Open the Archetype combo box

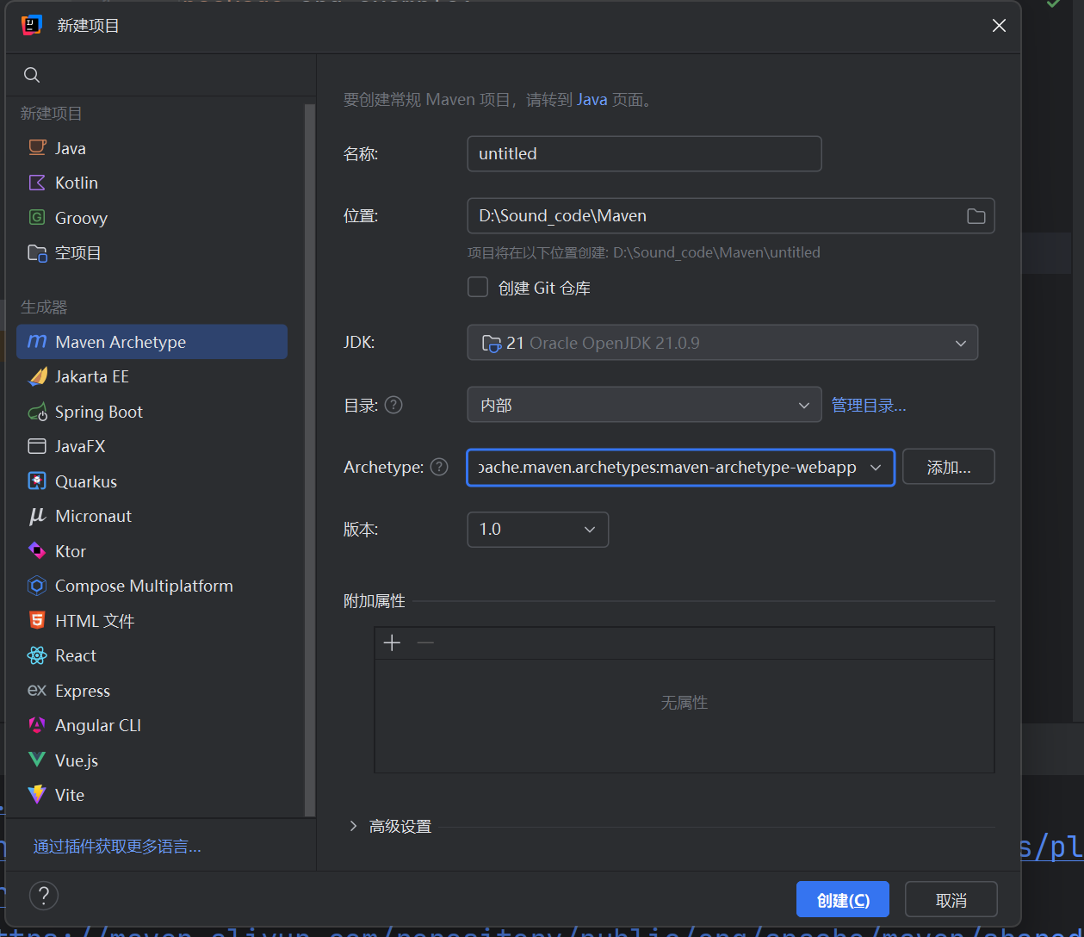click(680, 467)
